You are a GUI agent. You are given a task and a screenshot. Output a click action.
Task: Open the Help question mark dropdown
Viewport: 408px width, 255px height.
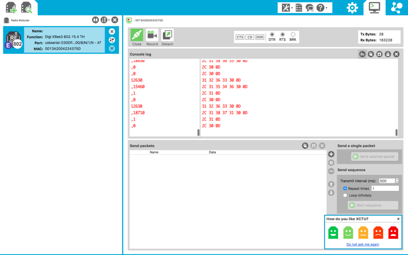(x=322, y=8)
